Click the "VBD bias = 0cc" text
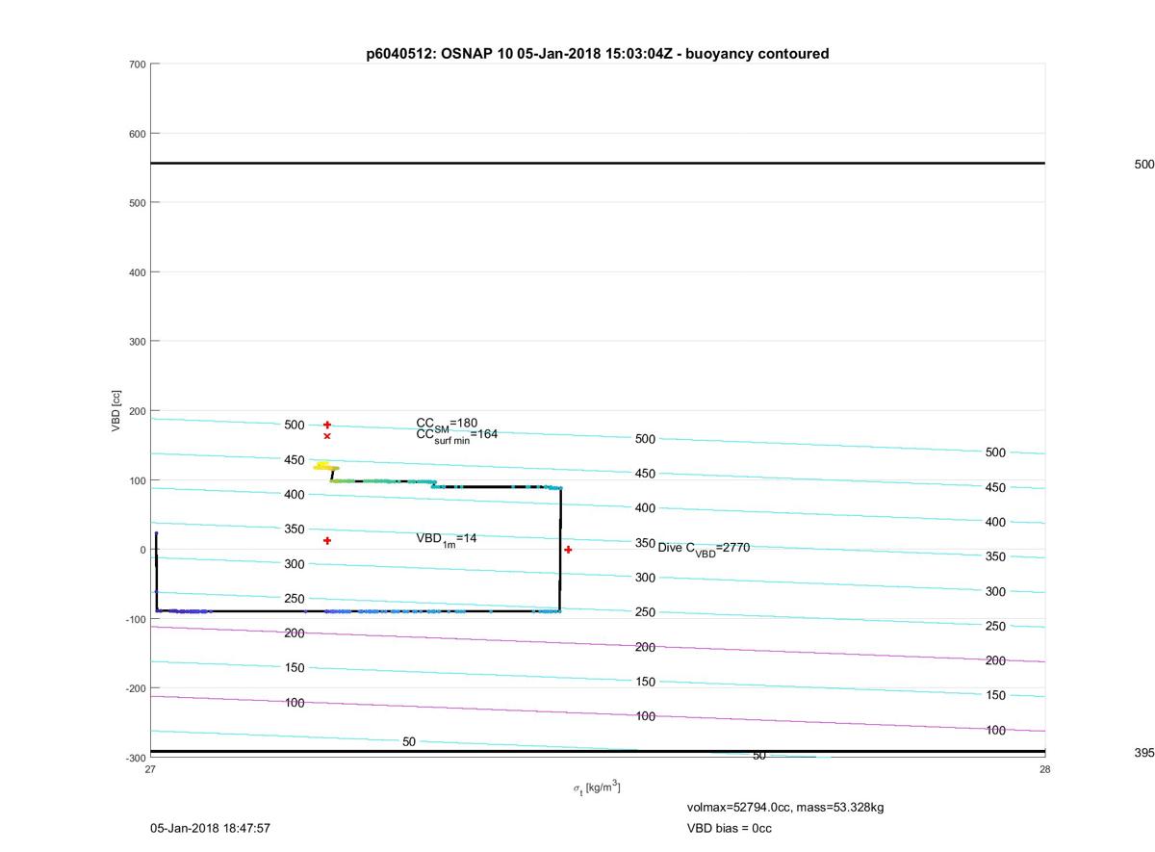This screenshot has width=1155, height=852. (729, 828)
